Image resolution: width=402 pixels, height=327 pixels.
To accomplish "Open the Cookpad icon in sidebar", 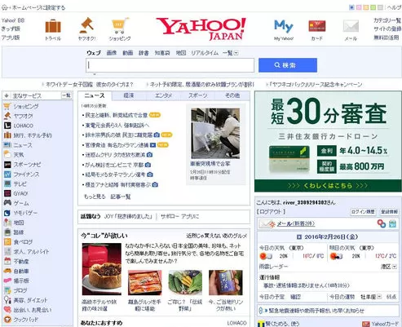I will tap(7, 320).
